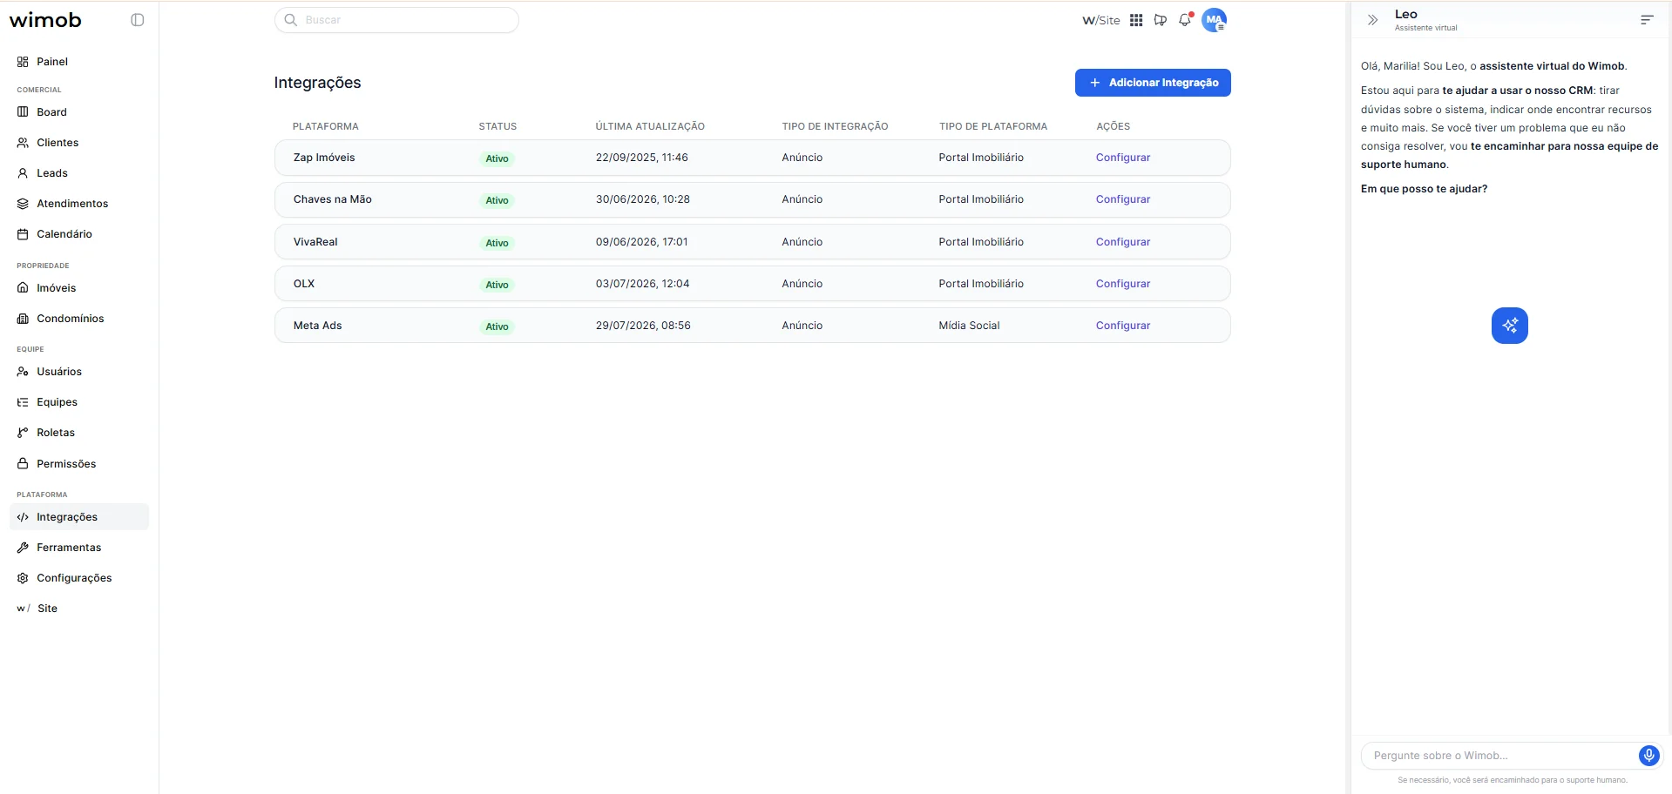This screenshot has width=1672, height=794.
Task: Click the Imóveis house icon
Action: (x=23, y=288)
